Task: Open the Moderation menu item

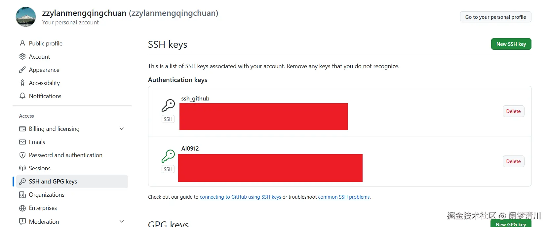Action: point(44,221)
